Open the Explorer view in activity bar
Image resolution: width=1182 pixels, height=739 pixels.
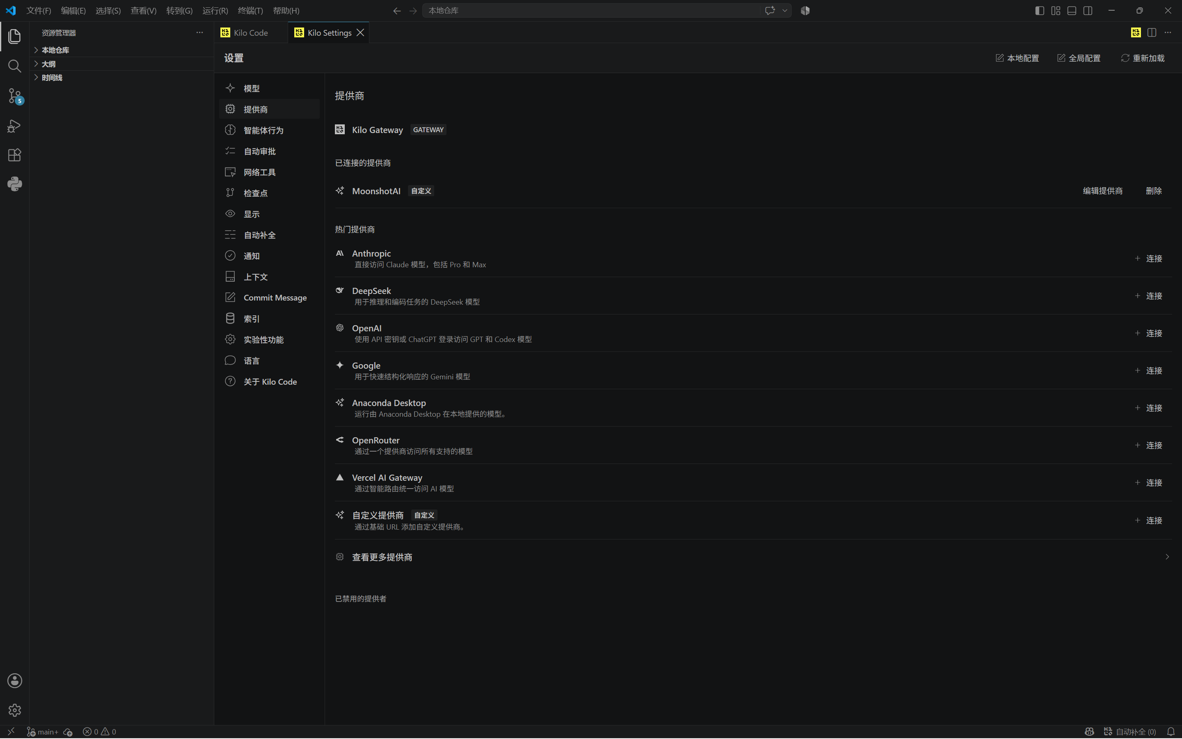[15, 36]
